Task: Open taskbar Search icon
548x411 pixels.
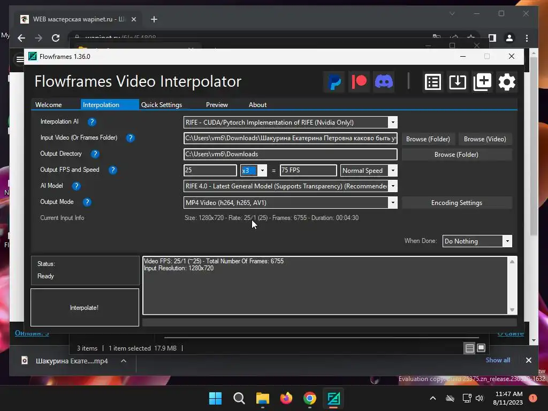Action: [x=239, y=398]
